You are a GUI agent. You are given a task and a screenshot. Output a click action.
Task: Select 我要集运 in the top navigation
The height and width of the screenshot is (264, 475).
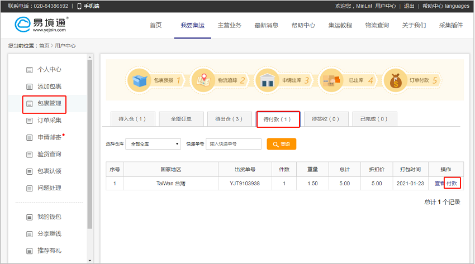click(192, 25)
